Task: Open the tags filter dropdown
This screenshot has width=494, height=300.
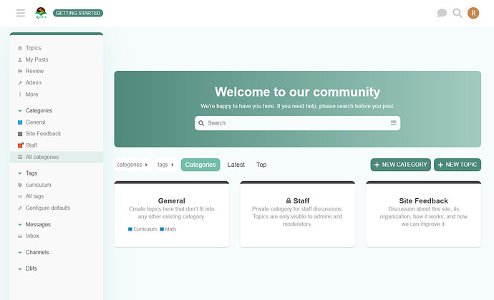Action: [x=166, y=165]
